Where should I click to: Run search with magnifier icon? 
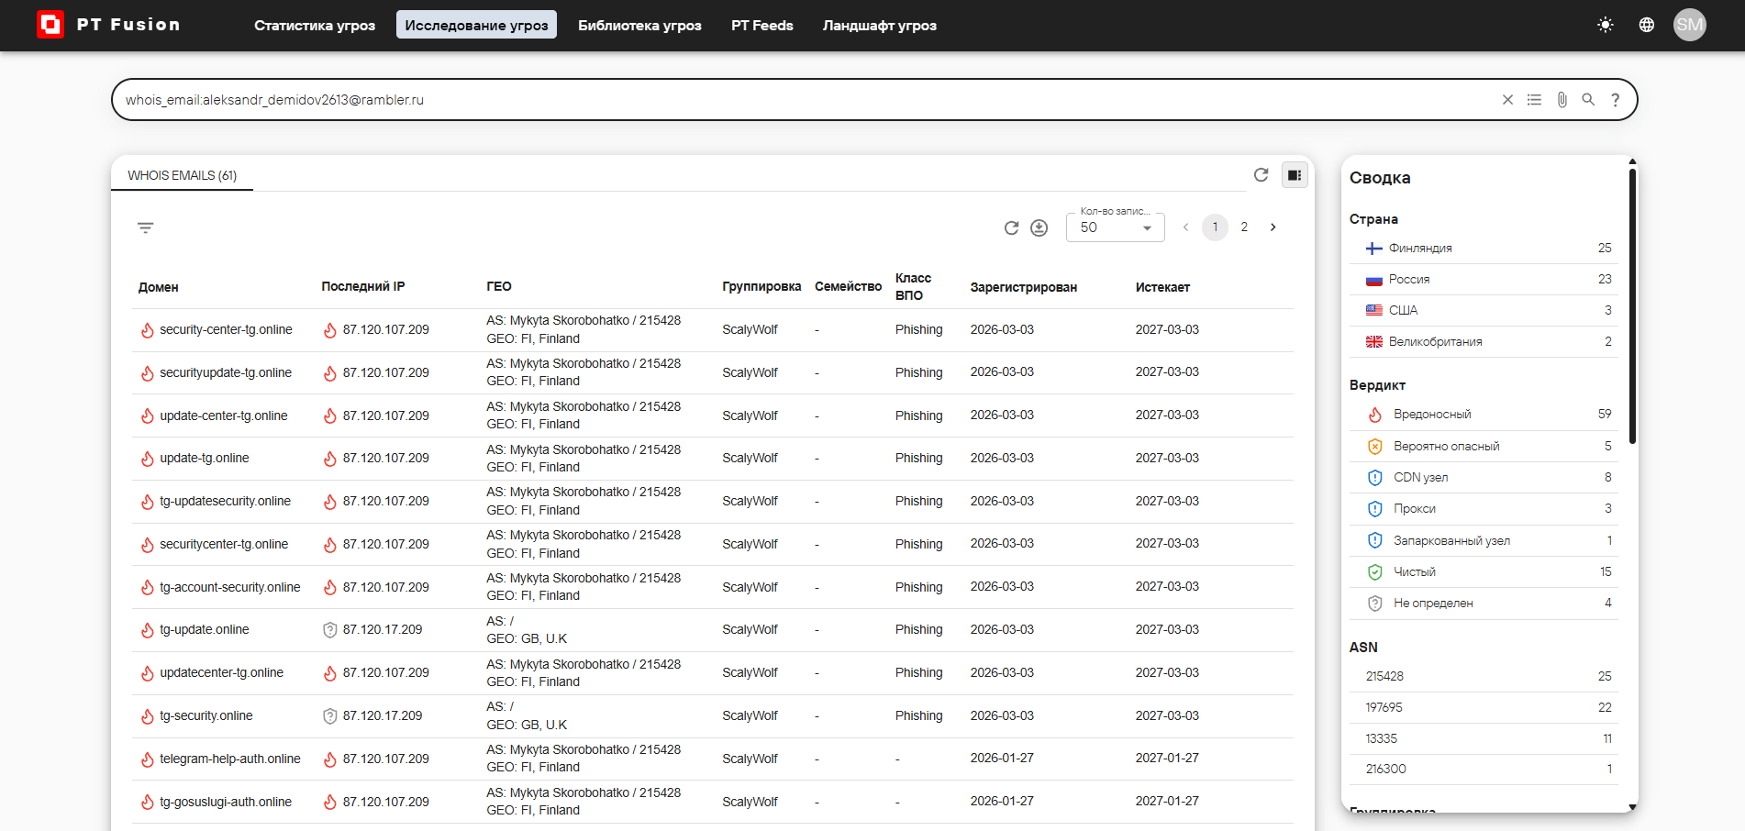point(1588,100)
